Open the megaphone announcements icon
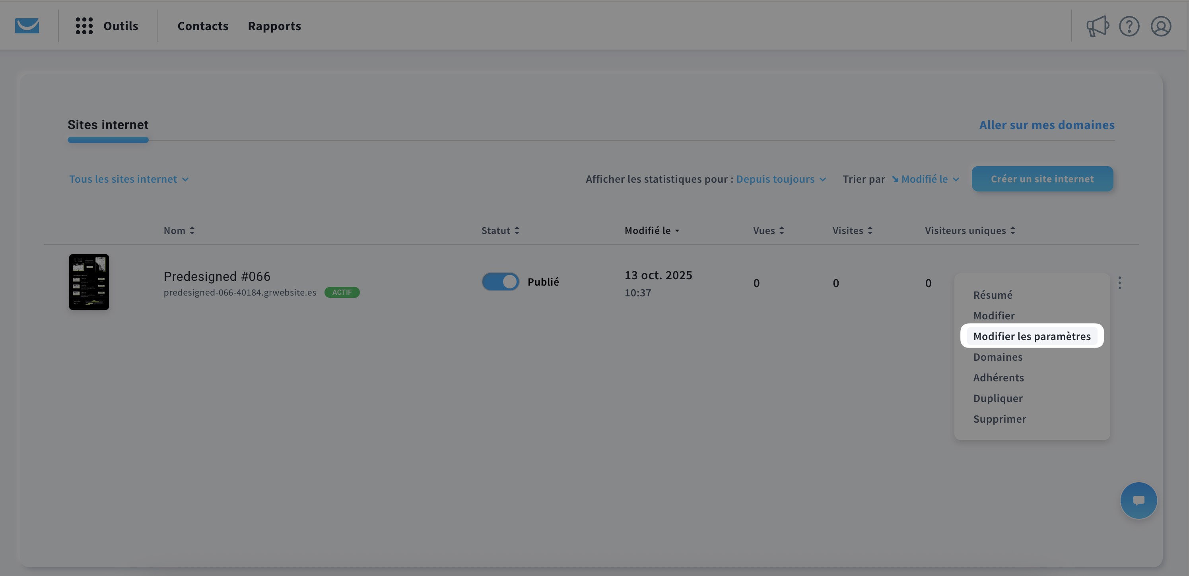This screenshot has width=1189, height=576. coord(1097,26)
